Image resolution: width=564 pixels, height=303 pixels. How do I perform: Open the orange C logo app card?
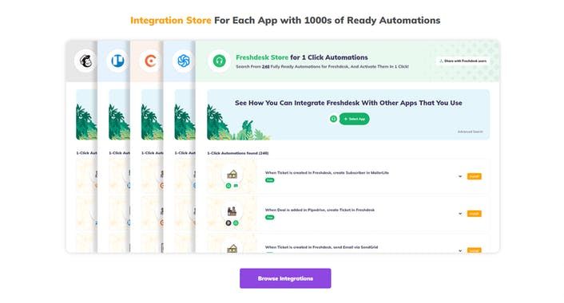150,61
